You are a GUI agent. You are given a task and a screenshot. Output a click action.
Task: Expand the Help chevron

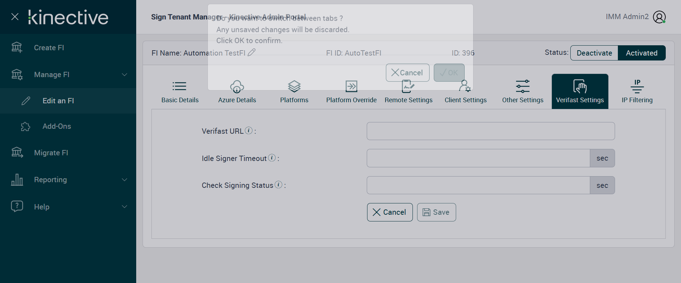(124, 207)
